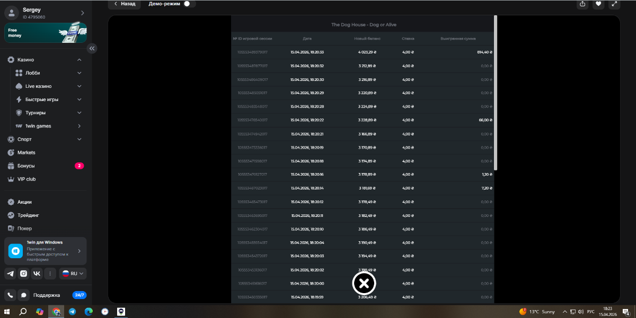The image size is (636, 318).
Task: Expand the Live казино submenu
Action: (x=79, y=86)
